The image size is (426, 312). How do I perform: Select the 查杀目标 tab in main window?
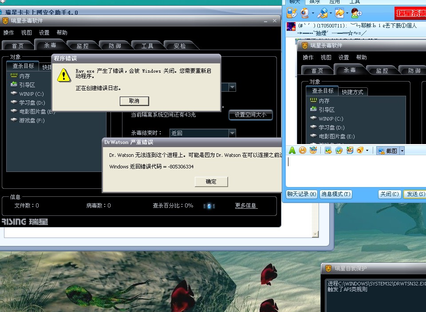click(24, 66)
